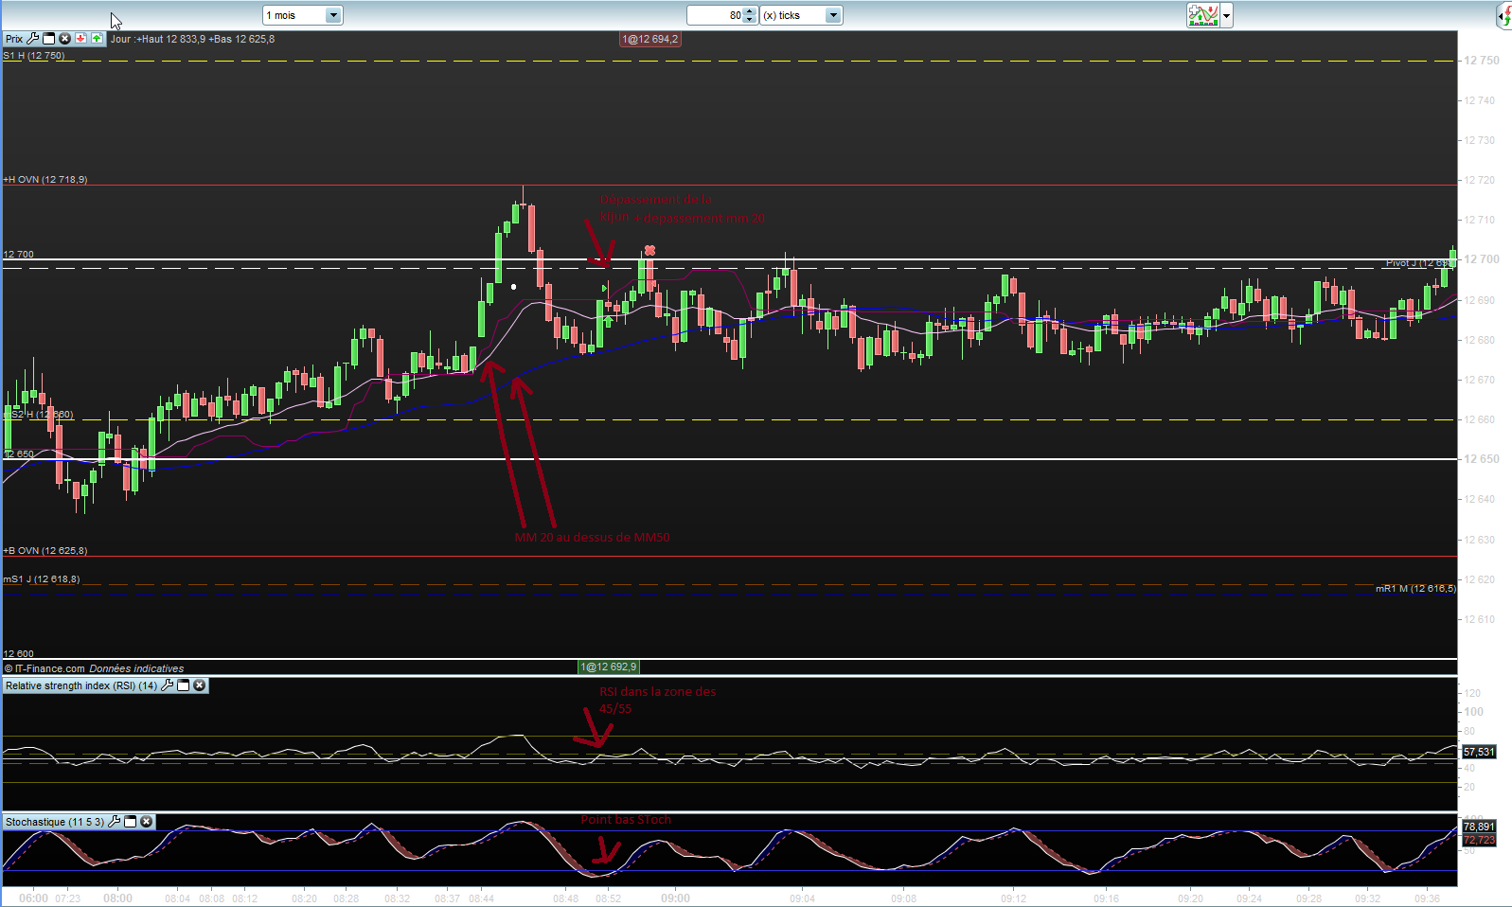Select the +H OVN (12 718,9) level label
1512x907 pixels.
45,180
